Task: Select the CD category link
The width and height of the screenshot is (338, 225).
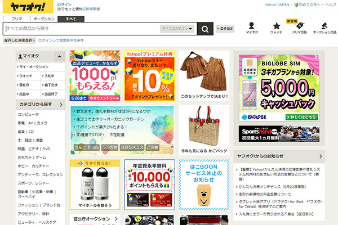Action: pyautogui.click(x=31, y=132)
